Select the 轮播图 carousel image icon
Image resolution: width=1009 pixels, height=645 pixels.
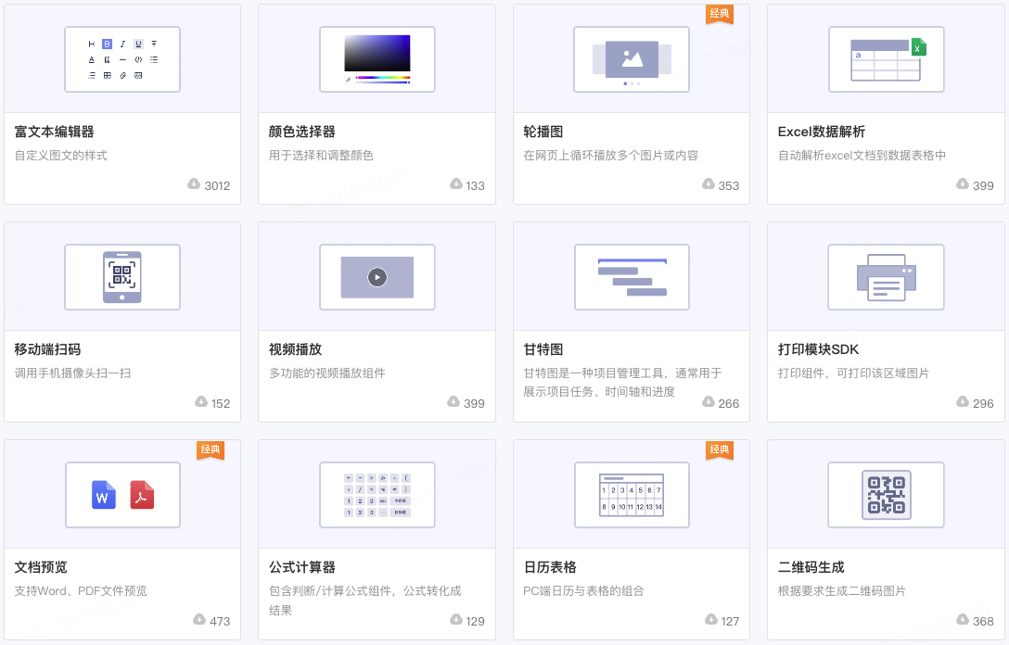(632, 59)
